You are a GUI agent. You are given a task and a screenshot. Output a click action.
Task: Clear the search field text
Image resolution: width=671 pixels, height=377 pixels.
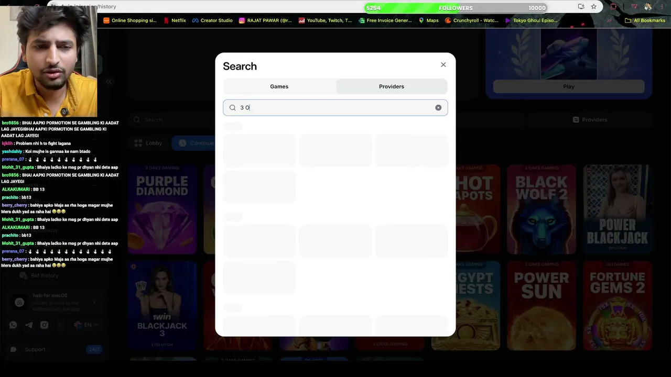click(438, 108)
